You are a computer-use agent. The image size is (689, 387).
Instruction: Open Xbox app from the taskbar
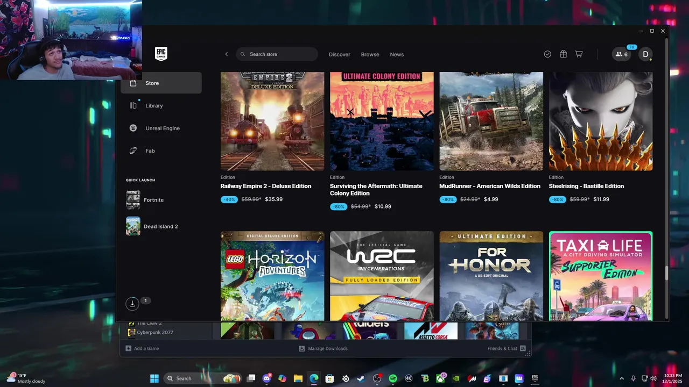click(x=440, y=378)
